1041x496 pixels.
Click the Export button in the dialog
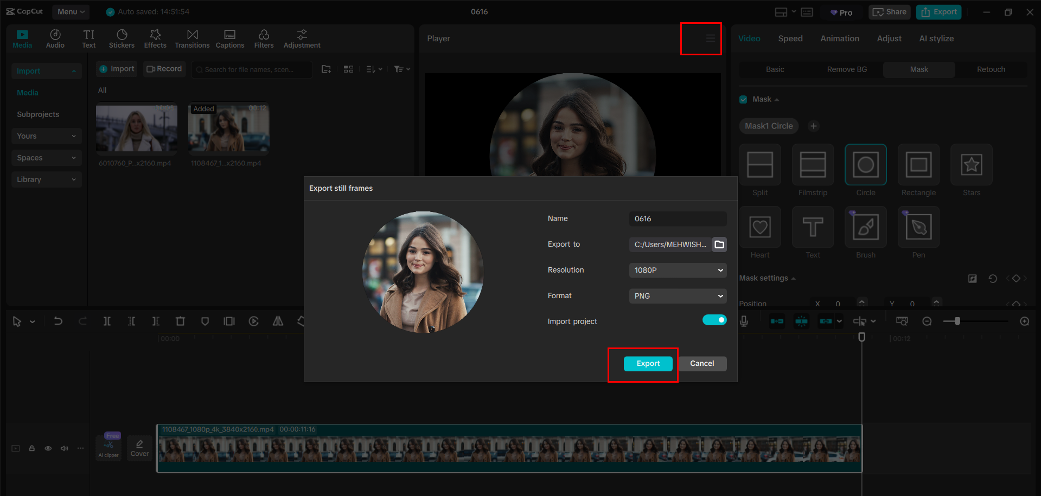click(648, 363)
